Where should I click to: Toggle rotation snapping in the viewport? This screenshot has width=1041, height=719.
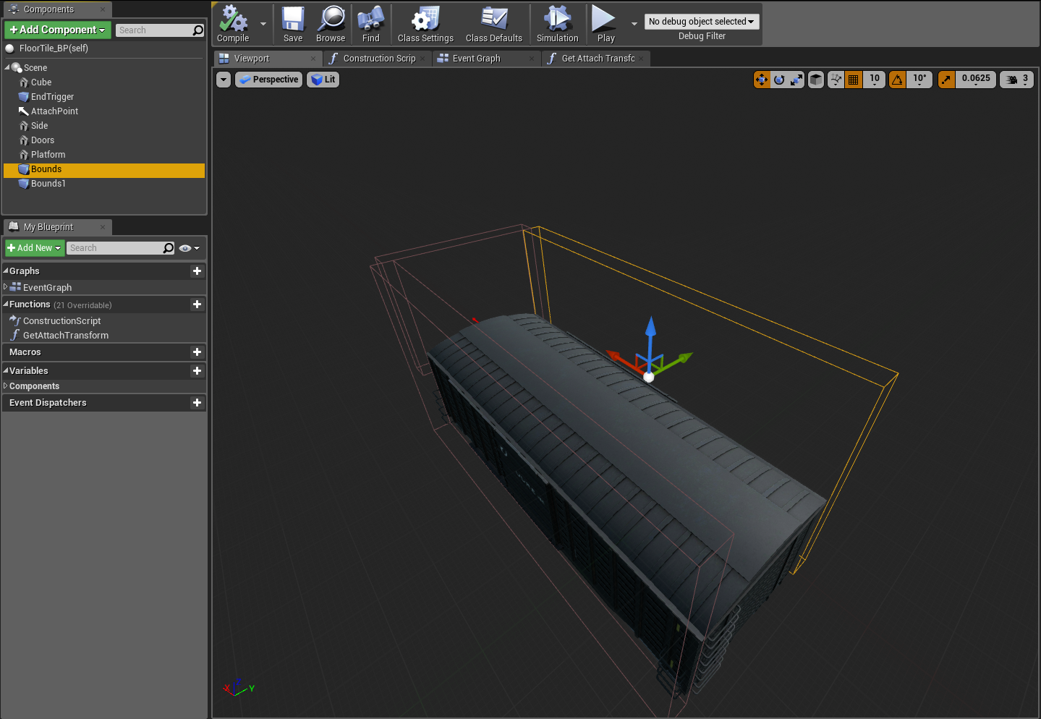pos(897,80)
